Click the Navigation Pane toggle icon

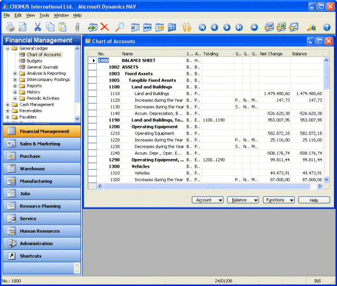click(311, 28)
